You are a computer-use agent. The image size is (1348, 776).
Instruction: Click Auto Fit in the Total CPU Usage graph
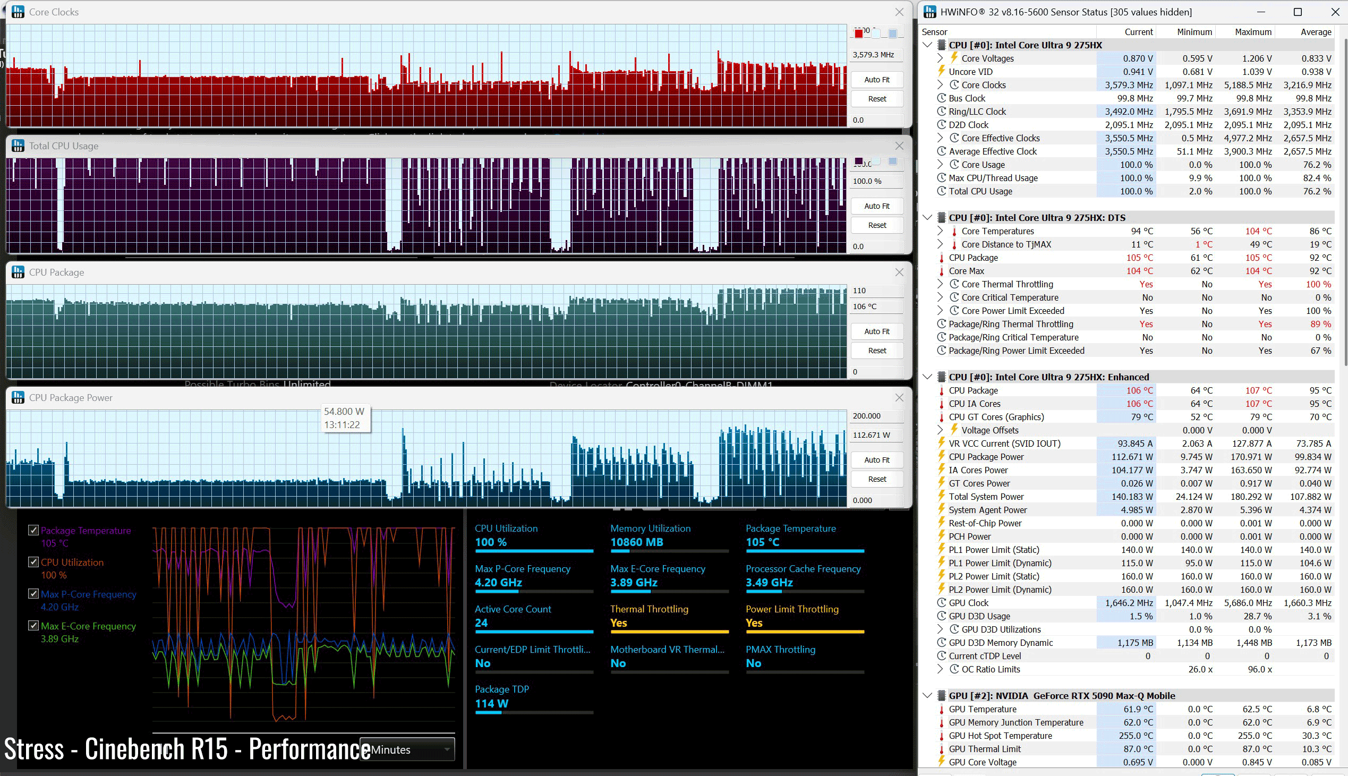point(877,206)
